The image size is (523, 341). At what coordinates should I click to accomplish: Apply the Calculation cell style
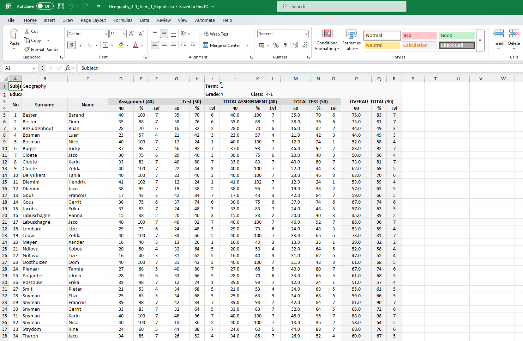point(419,45)
